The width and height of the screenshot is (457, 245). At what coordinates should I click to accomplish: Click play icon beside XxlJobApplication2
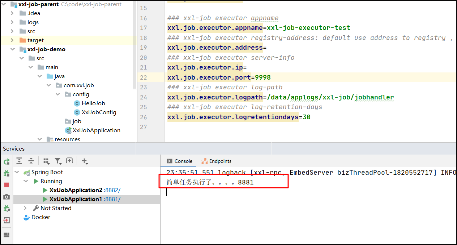45,190
